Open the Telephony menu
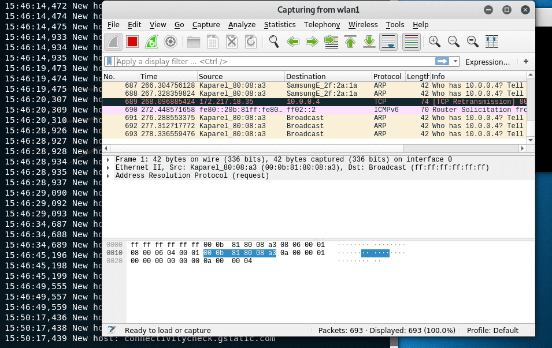Viewport: 552px width, 348px height. (322, 25)
